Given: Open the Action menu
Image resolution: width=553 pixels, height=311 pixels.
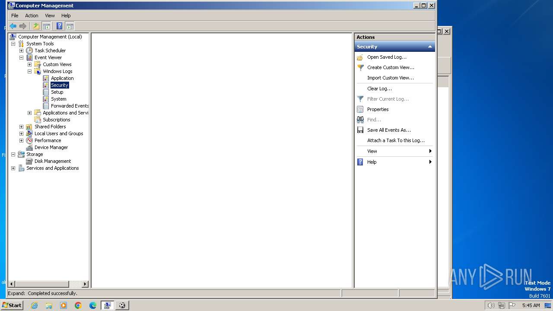Looking at the screenshot, I should 32,16.
